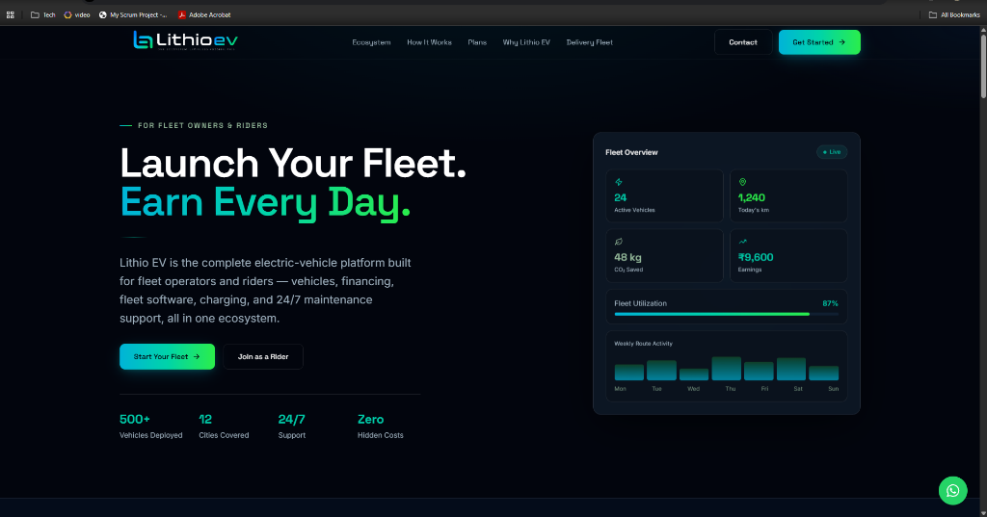Click the 24/7 Support stat
The width and height of the screenshot is (987, 517).
[x=292, y=426]
